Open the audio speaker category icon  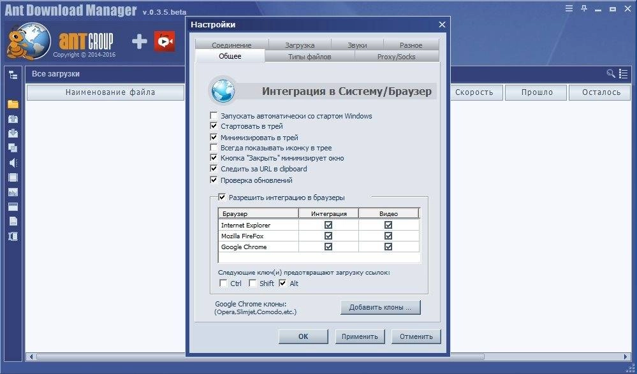pos(13,163)
